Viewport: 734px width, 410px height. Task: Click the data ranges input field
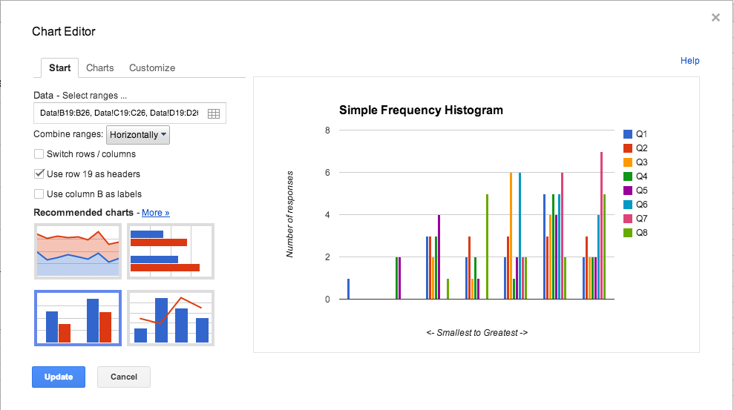119,113
